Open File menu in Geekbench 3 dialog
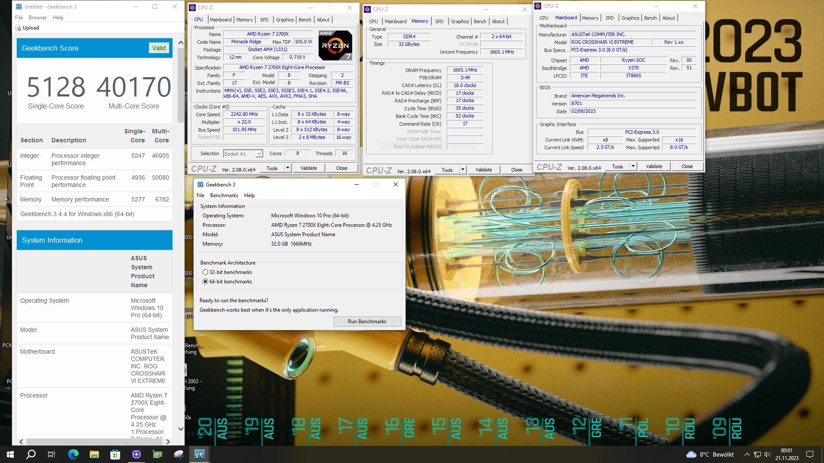 200,195
